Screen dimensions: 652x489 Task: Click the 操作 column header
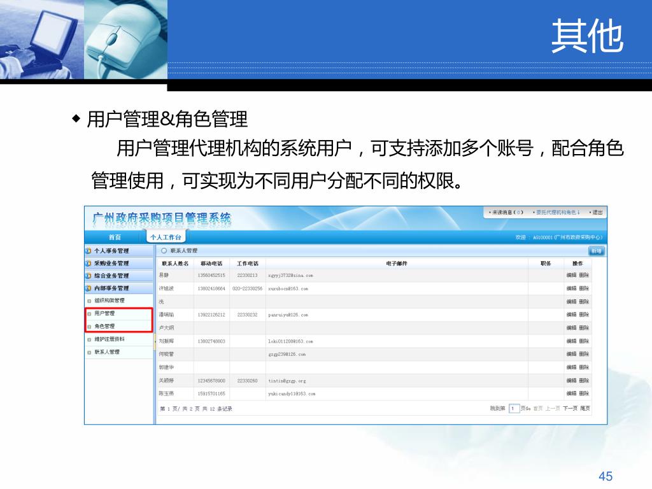(578, 263)
